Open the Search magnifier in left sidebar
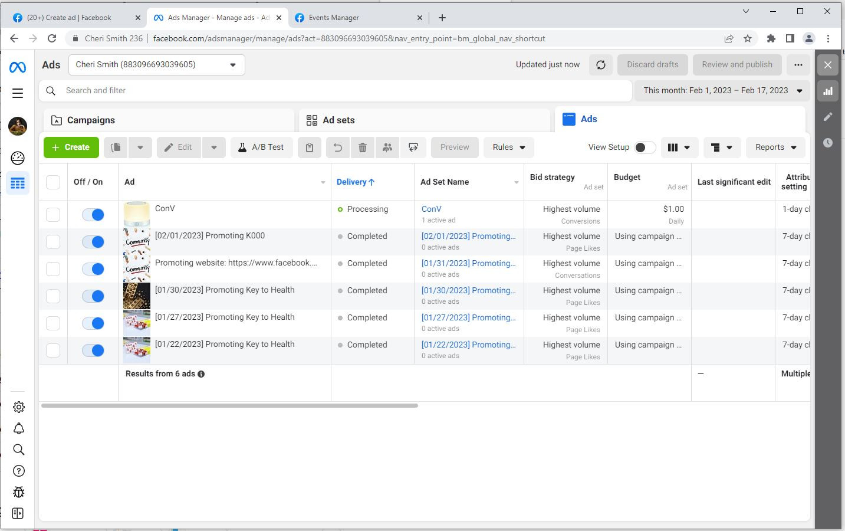The image size is (845, 531). [19, 450]
